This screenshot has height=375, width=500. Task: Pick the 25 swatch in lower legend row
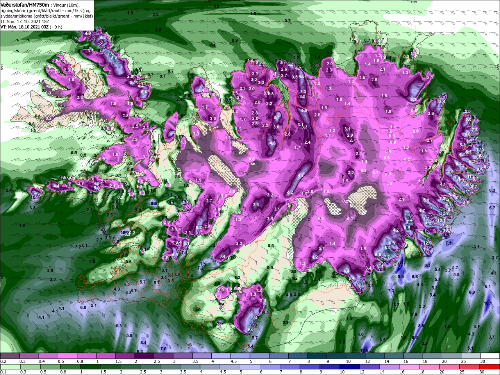coord(470,367)
